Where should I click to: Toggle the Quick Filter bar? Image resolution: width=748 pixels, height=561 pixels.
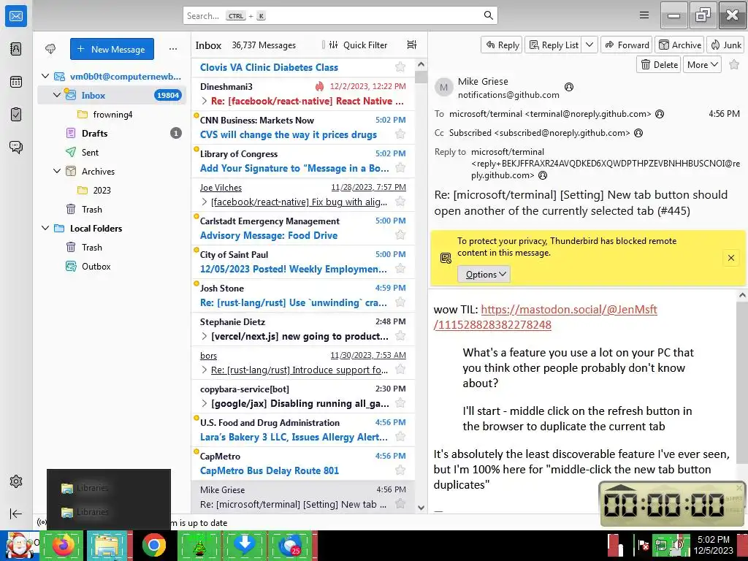tap(359, 45)
